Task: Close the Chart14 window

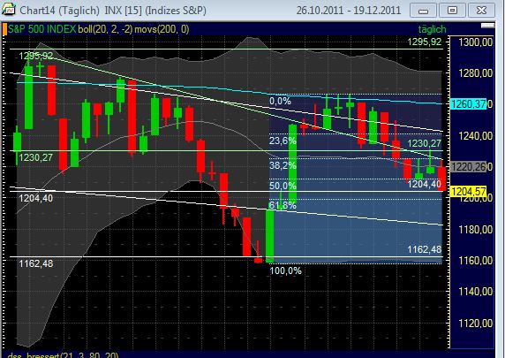Action: tap(481, 11)
